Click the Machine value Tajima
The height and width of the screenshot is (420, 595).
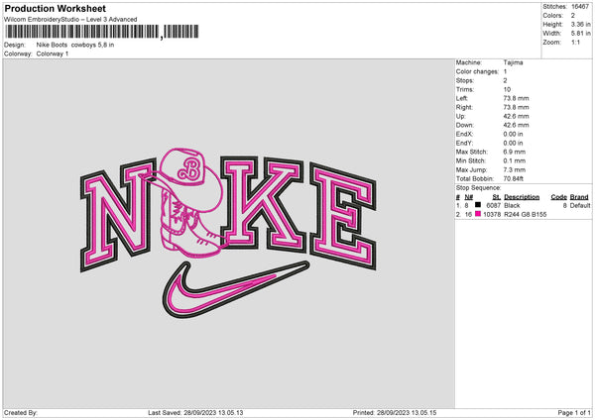point(513,62)
